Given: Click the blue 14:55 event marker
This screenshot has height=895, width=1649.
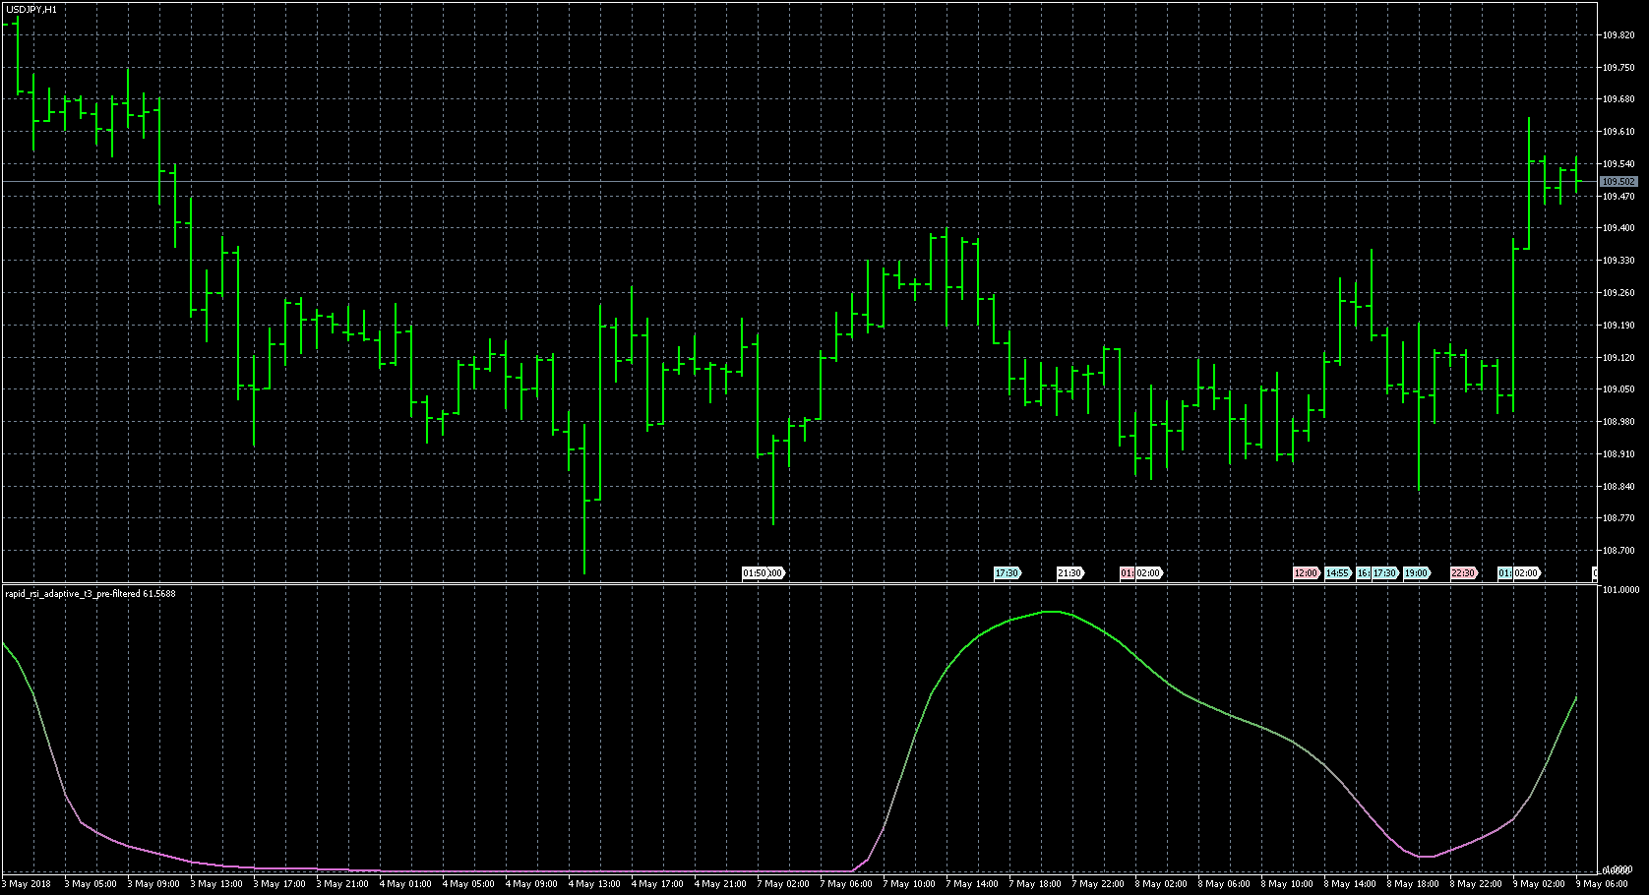Looking at the screenshot, I should 1337,572.
